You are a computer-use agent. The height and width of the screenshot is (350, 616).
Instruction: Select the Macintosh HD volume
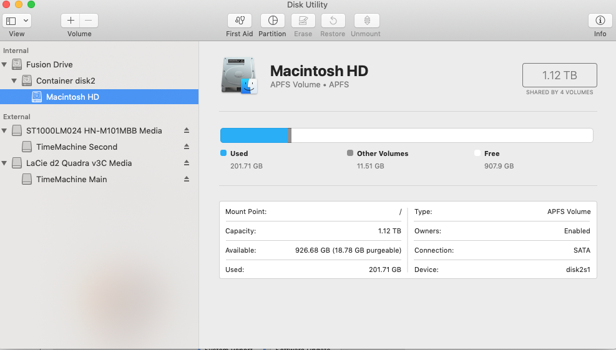(99, 97)
